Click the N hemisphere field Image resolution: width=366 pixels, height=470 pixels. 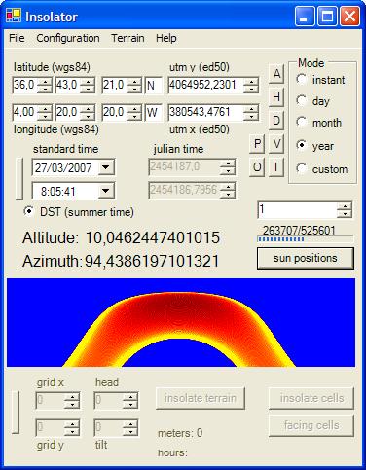[153, 86]
